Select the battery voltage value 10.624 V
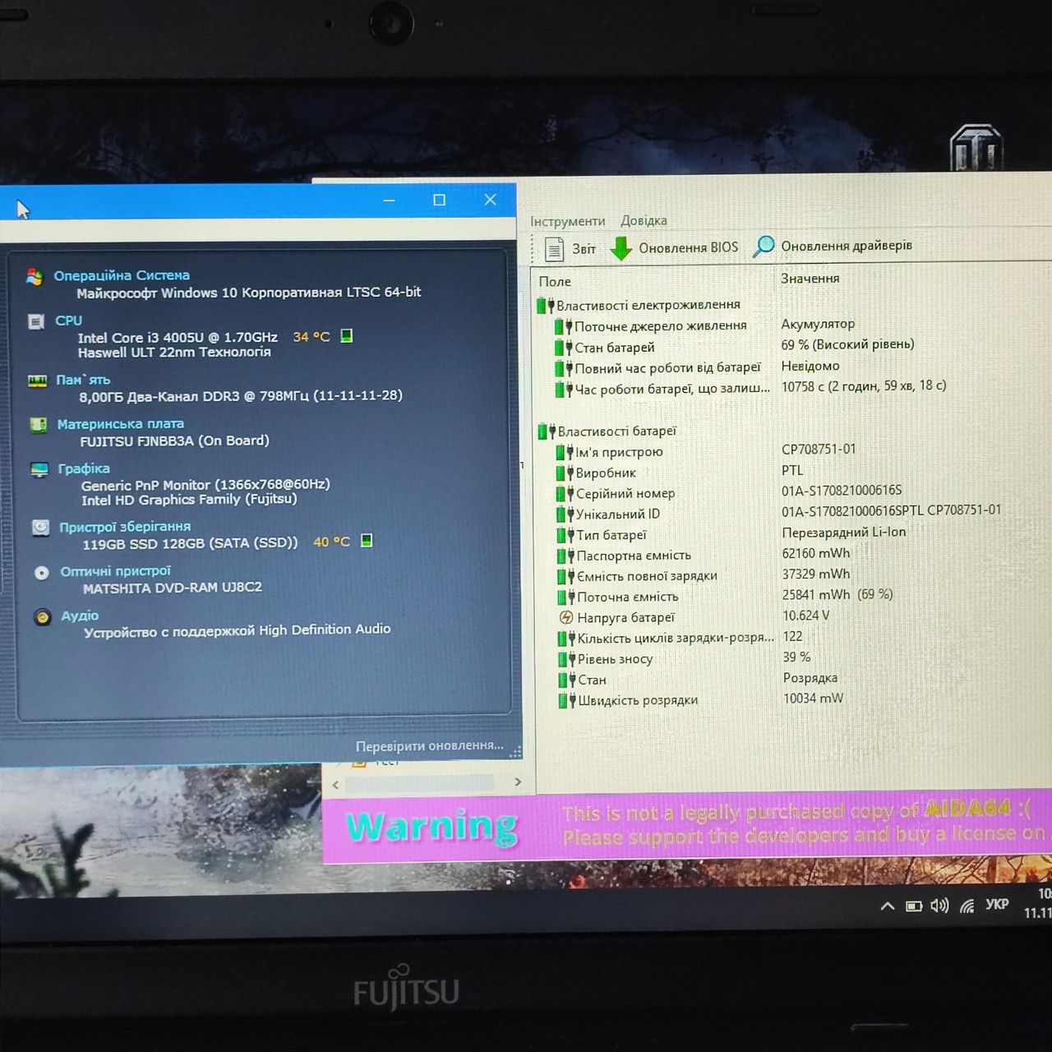The width and height of the screenshot is (1052, 1052). (806, 615)
